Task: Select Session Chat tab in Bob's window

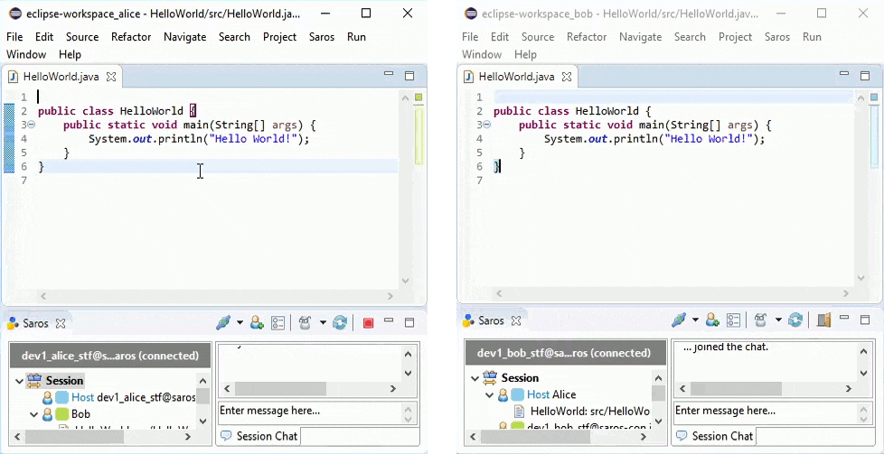Action: (714, 436)
